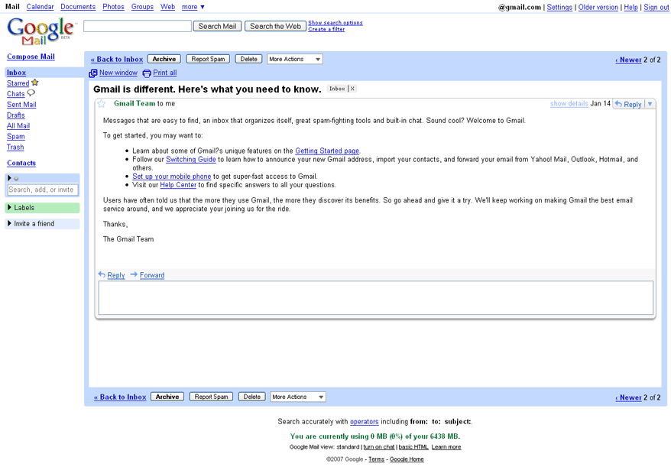Click the reply arrow icon below the message
This screenshot has width=671, height=467.
pyautogui.click(x=102, y=275)
